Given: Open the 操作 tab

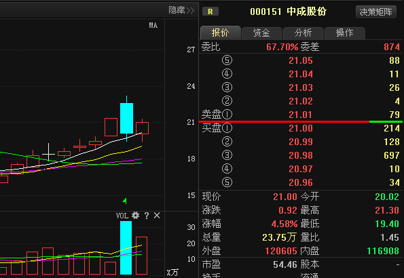Looking at the screenshot, I should [x=345, y=33].
